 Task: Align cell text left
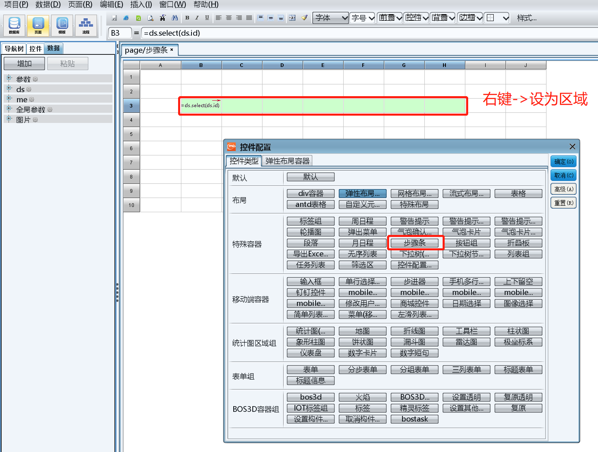tap(219, 18)
